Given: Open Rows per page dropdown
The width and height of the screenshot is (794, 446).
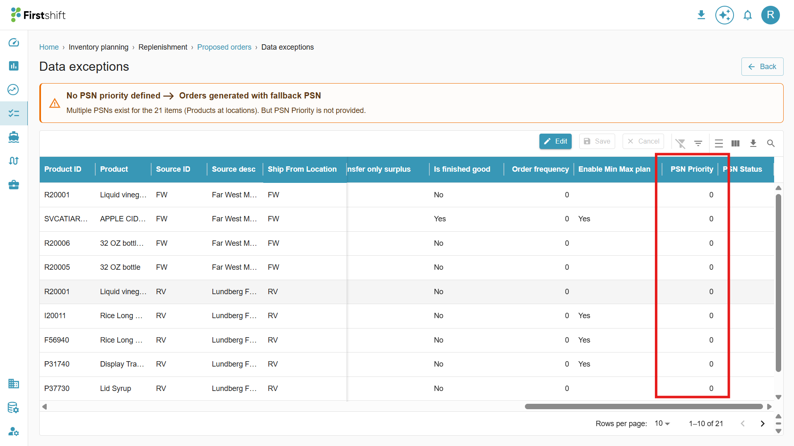Looking at the screenshot, I should pyautogui.click(x=662, y=423).
